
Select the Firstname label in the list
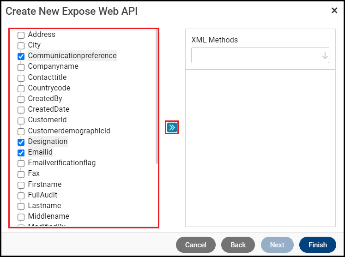point(44,184)
